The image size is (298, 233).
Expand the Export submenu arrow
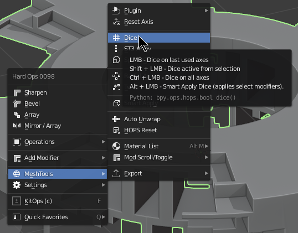click(207, 173)
